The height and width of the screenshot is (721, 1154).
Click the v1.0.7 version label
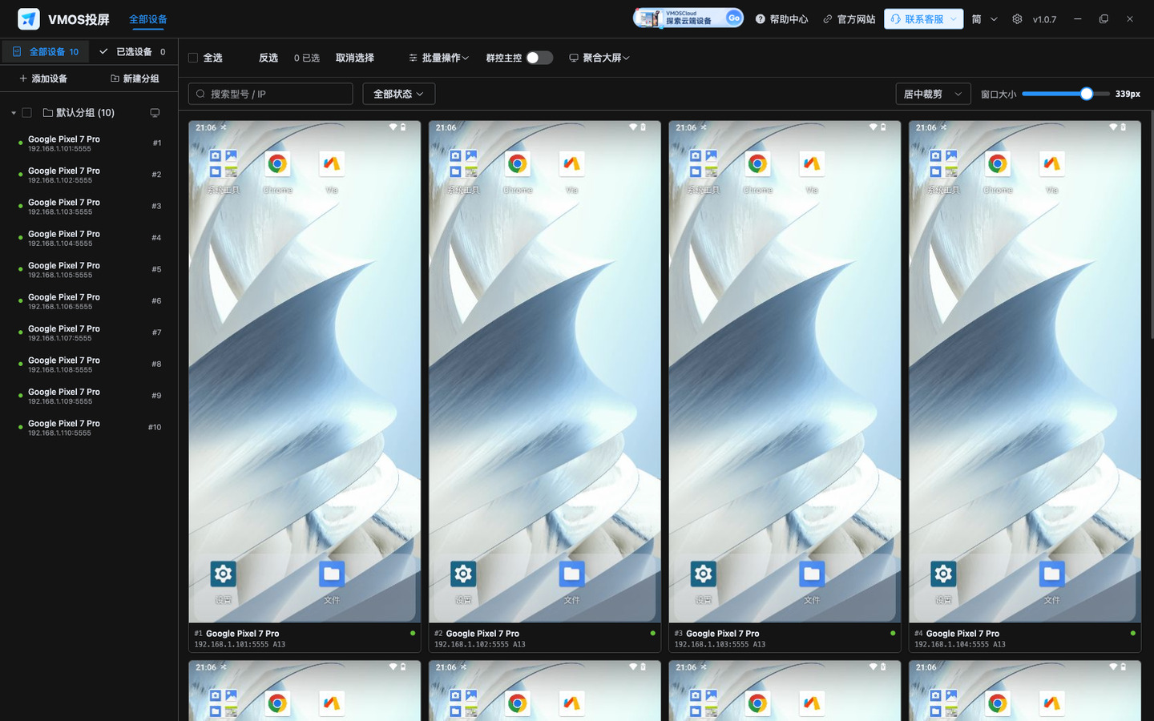pos(1044,18)
